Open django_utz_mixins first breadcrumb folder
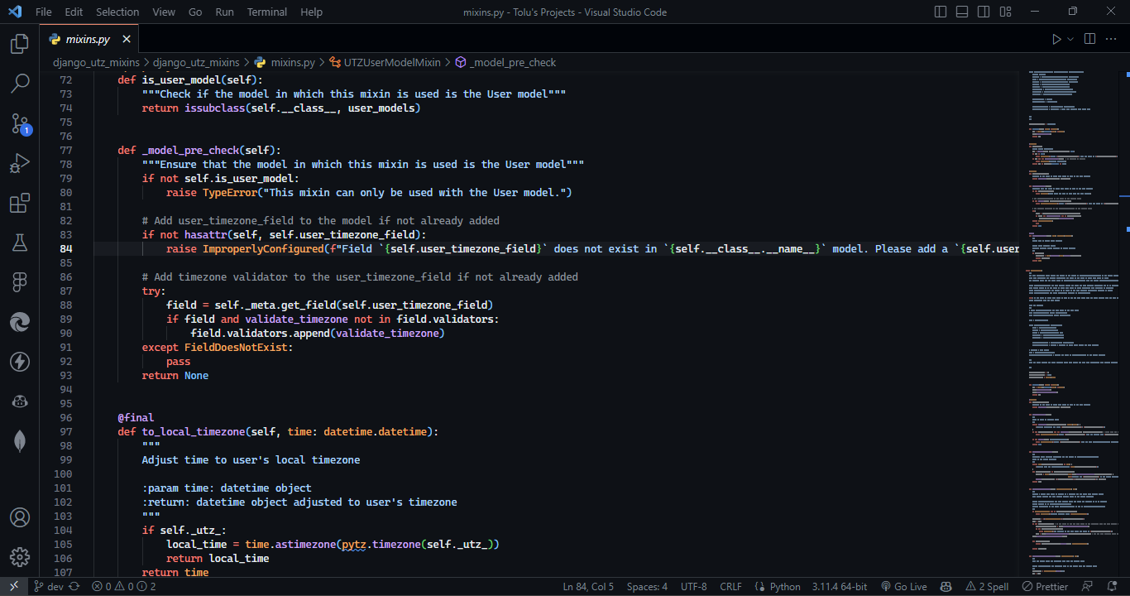This screenshot has width=1130, height=596. [96, 62]
